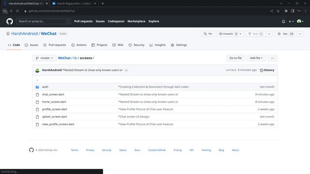Switch to the Insights tab
Viewport: 310px width, 174px height.
pos(157,45)
